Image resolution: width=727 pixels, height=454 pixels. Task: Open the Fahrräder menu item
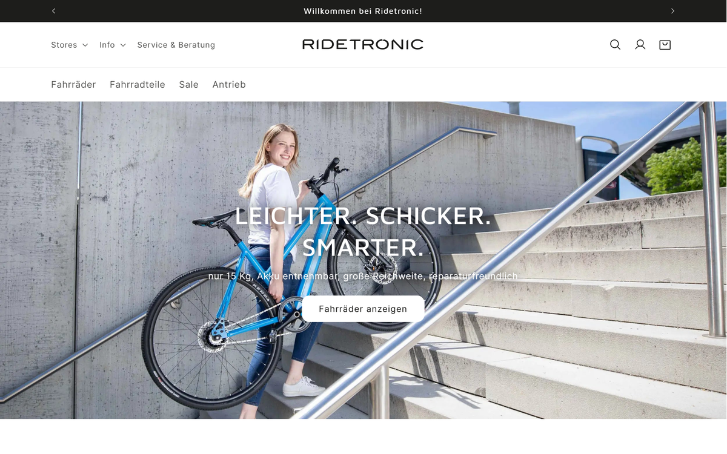pyautogui.click(x=73, y=85)
